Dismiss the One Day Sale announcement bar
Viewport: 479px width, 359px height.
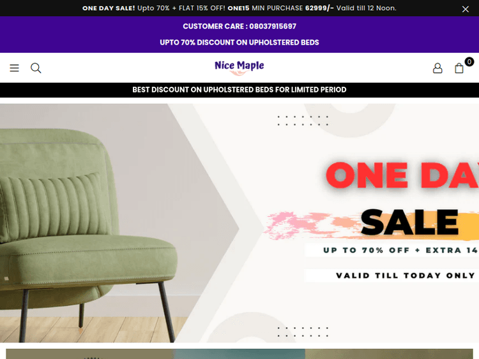click(x=465, y=9)
